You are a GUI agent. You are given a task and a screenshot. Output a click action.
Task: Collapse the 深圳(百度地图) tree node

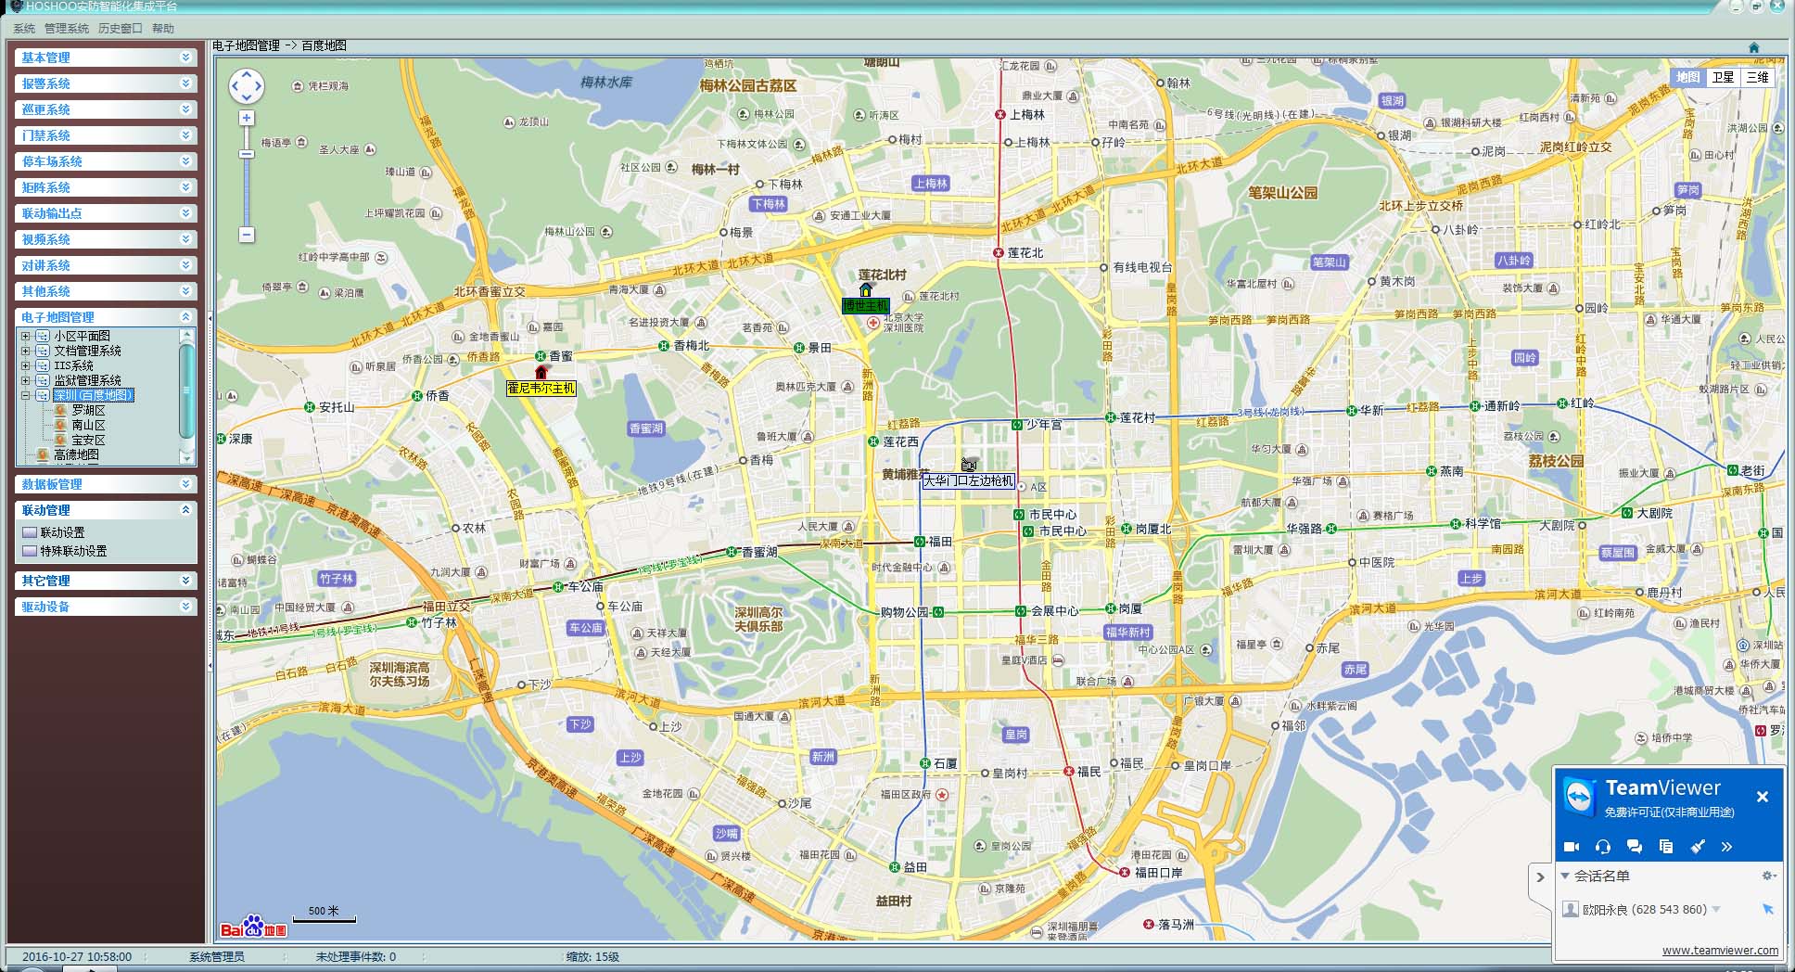26,395
